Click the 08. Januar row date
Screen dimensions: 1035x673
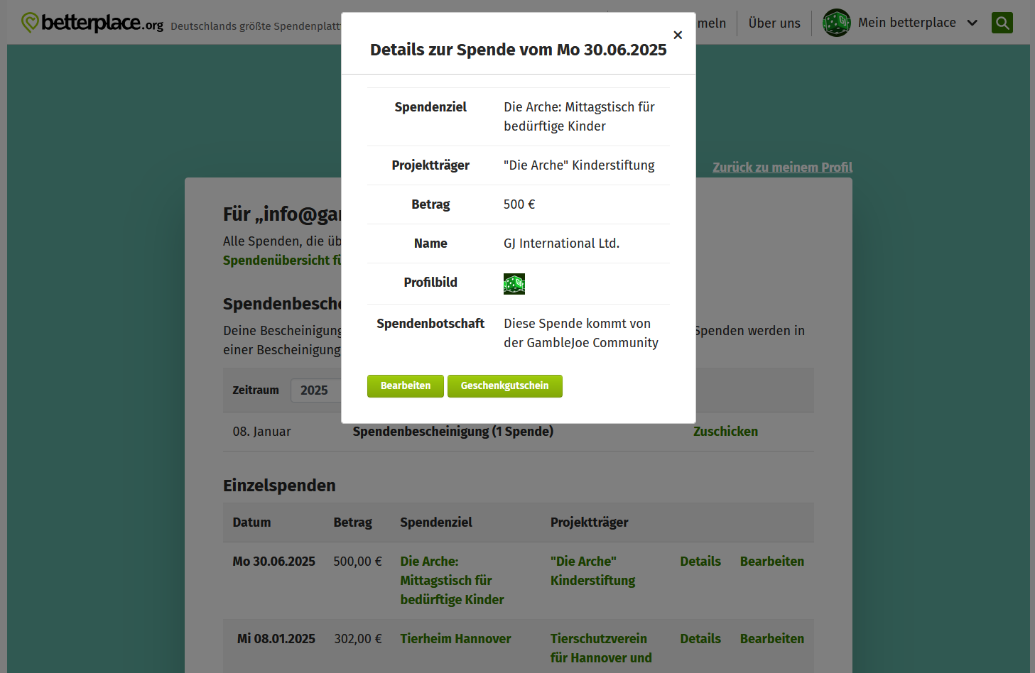(261, 431)
